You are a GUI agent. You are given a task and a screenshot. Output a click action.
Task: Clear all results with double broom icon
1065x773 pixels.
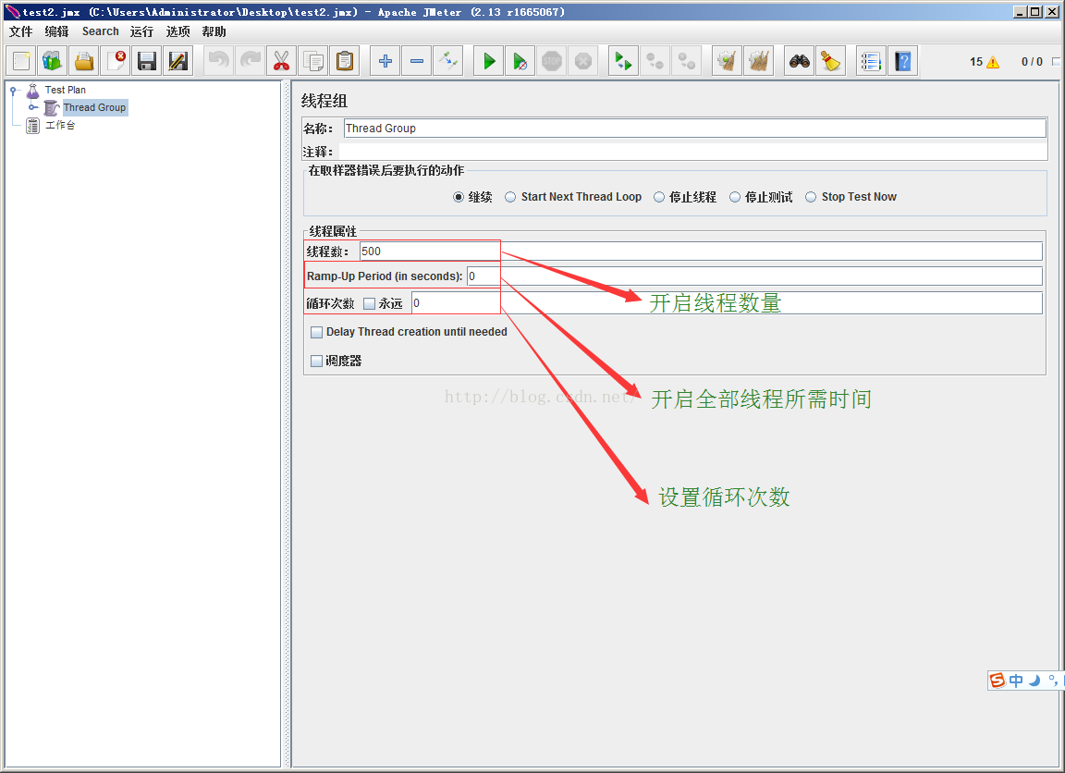(x=759, y=61)
